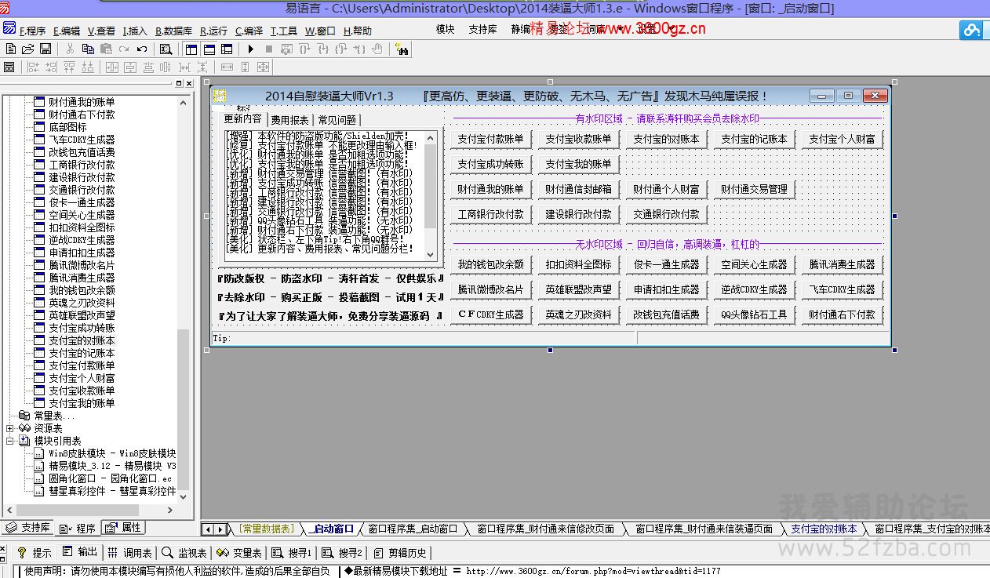
Task: Click the Cut scissors icon
Action: [x=70, y=49]
